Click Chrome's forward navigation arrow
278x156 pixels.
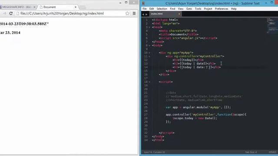point(4,13)
